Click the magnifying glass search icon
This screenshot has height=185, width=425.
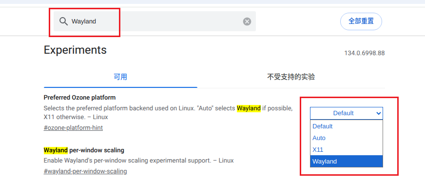(x=63, y=21)
